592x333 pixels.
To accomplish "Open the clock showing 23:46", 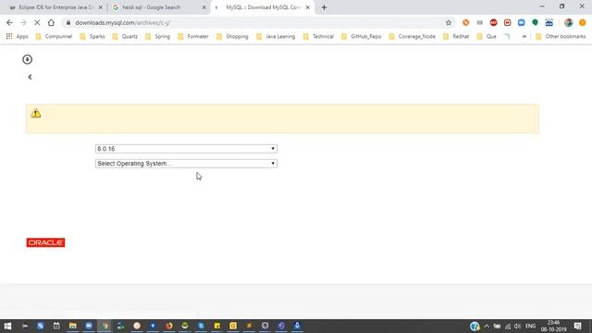I will click(553, 326).
